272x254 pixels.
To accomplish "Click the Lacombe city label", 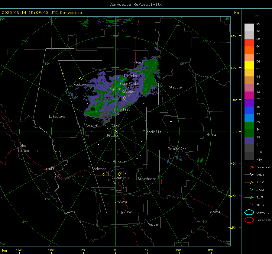I will tap(130, 76).
